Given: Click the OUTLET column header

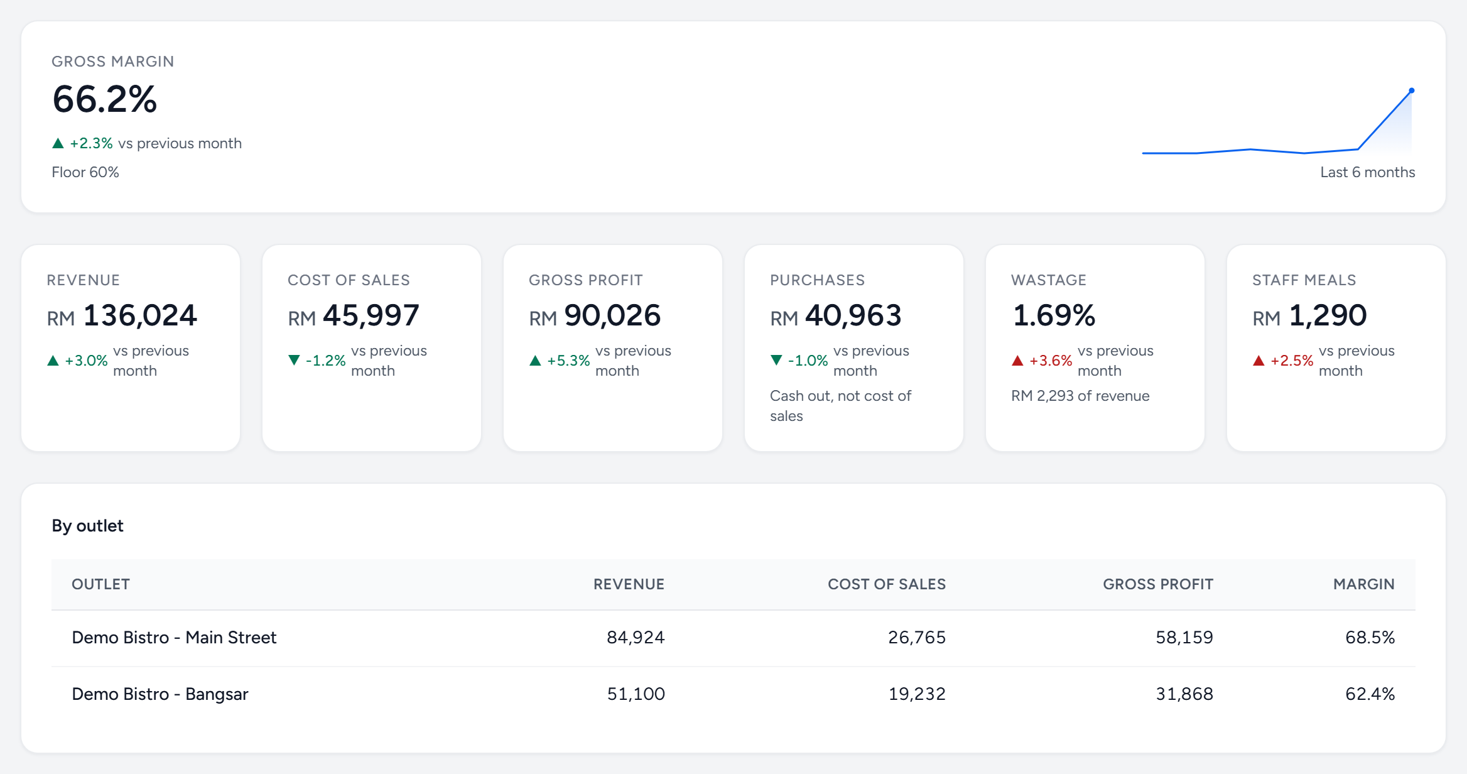Looking at the screenshot, I should 100,584.
